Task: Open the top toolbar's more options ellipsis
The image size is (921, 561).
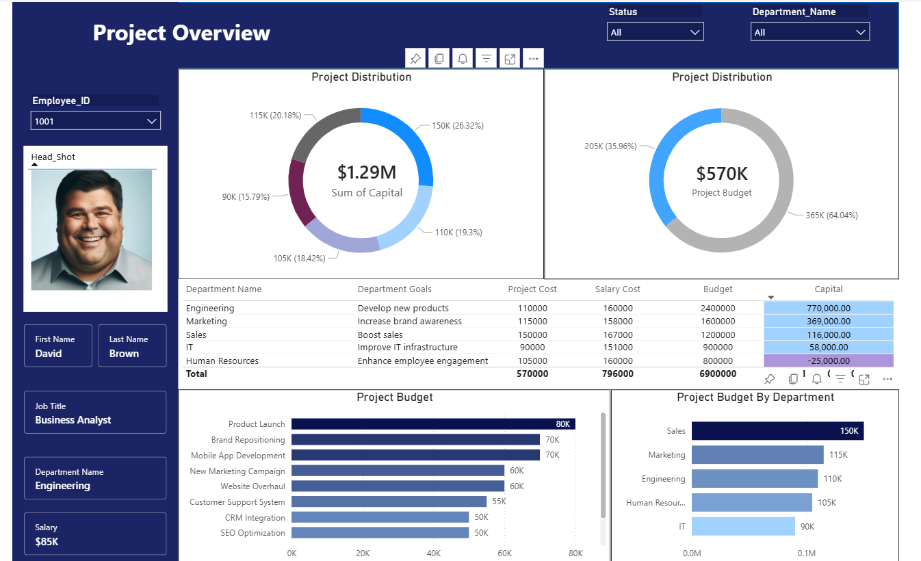Action: coord(533,58)
